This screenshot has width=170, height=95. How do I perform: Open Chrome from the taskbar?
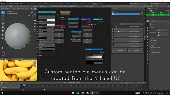pos(83,93)
